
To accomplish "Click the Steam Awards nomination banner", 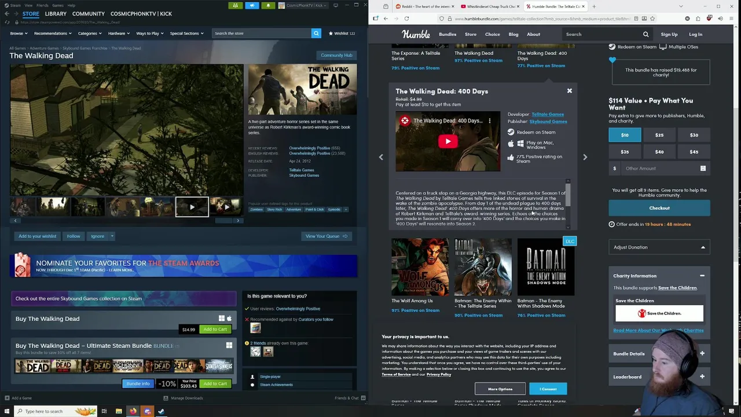I will pyautogui.click(x=184, y=266).
